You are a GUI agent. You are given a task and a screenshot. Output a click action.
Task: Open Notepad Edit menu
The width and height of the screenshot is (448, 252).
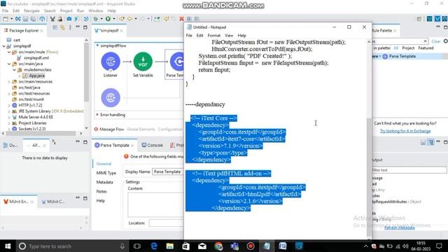199,36
